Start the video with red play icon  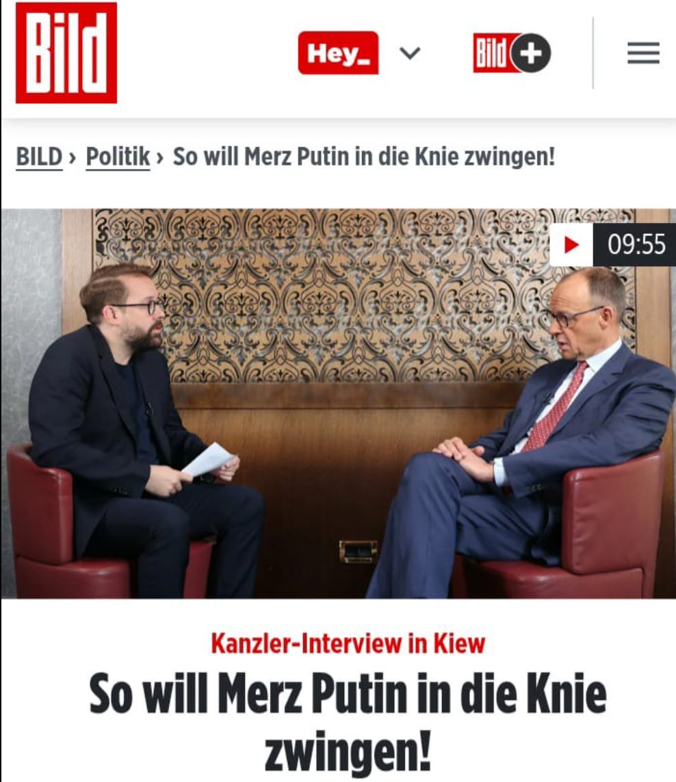pyautogui.click(x=572, y=244)
